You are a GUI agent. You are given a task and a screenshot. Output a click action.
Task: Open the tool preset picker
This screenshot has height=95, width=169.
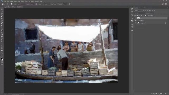pyautogui.click(x=3, y=4)
